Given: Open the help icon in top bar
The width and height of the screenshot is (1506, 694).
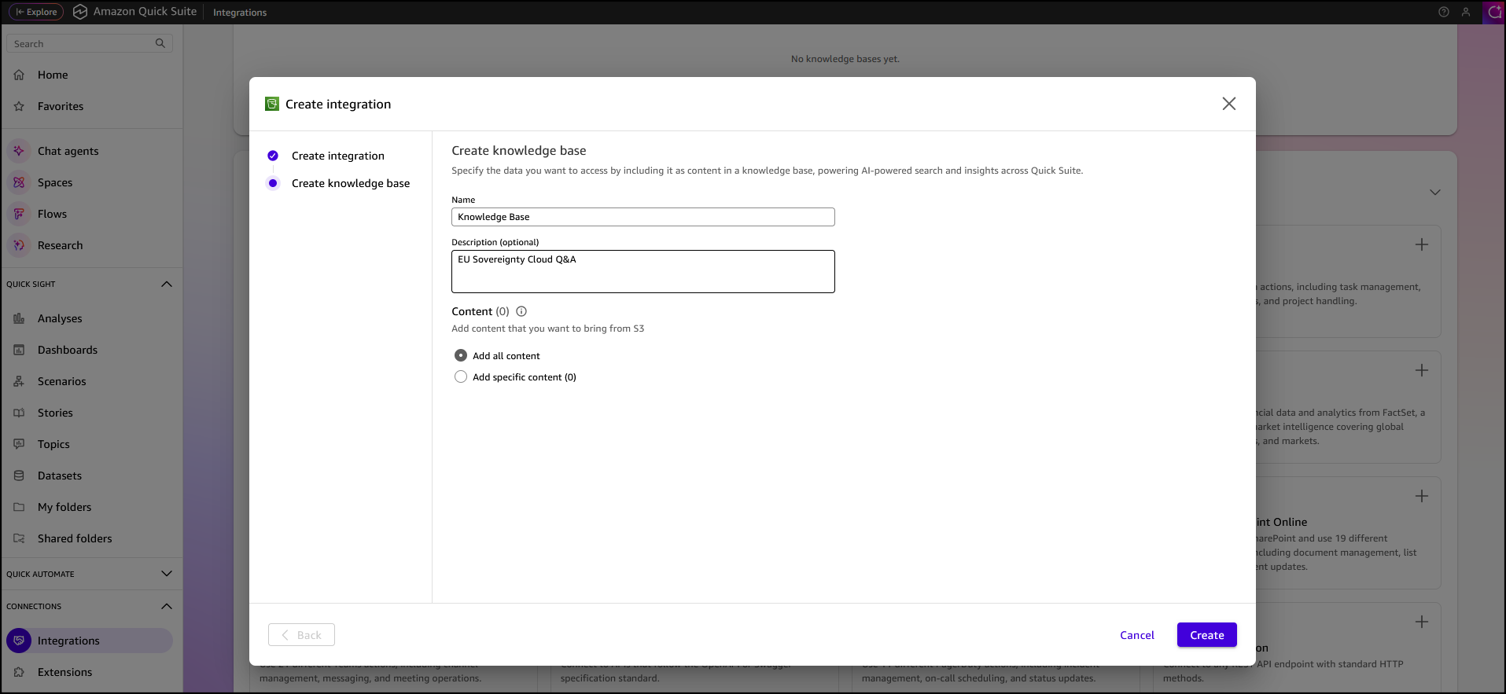Looking at the screenshot, I should pyautogui.click(x=1444, y=12).
